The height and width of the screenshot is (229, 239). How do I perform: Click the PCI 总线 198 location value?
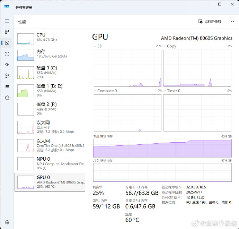click(209, 202)
